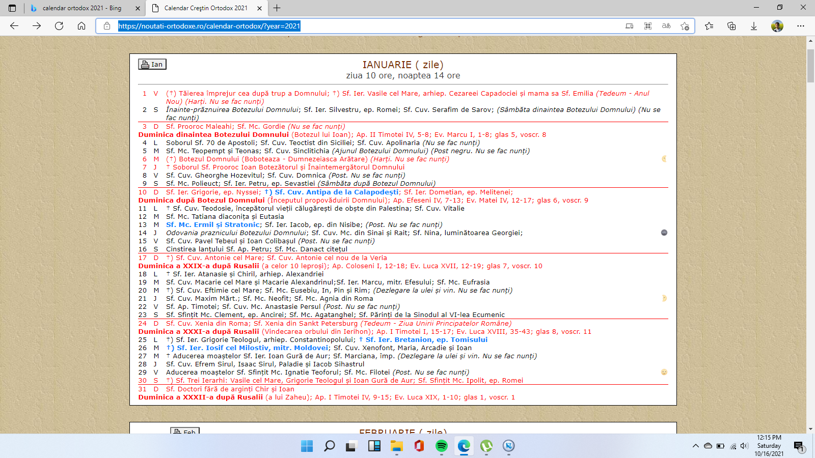Open Spotify from the taskbar
The height and width of the screenshot is (458, 815).
point(442,446)
